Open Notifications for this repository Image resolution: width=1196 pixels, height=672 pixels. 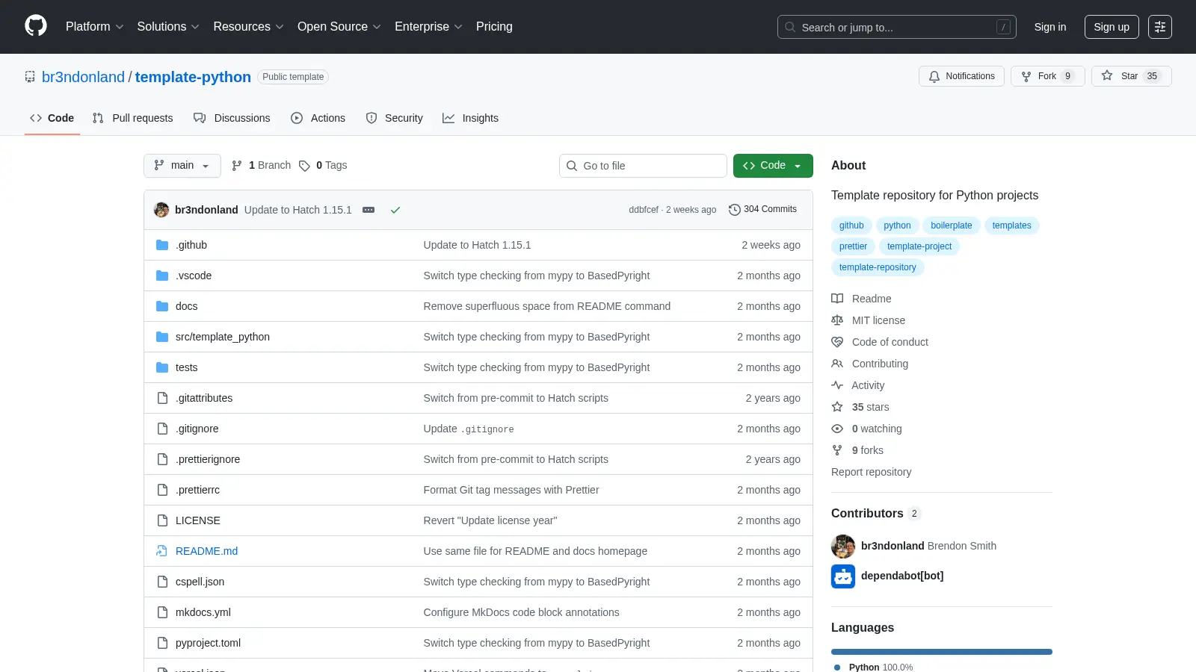coord(961,76)
